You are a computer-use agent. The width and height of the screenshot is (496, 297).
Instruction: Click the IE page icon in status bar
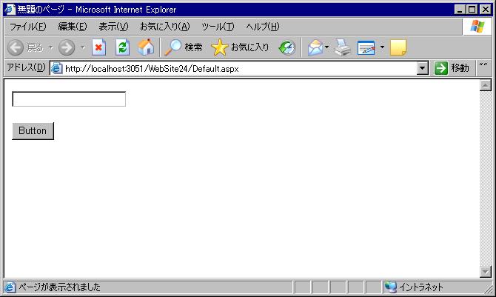click(10, 287)
